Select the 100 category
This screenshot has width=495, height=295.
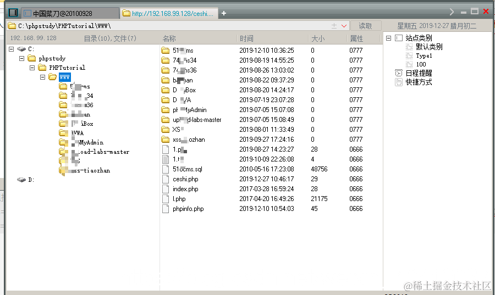tap(421, 64)
